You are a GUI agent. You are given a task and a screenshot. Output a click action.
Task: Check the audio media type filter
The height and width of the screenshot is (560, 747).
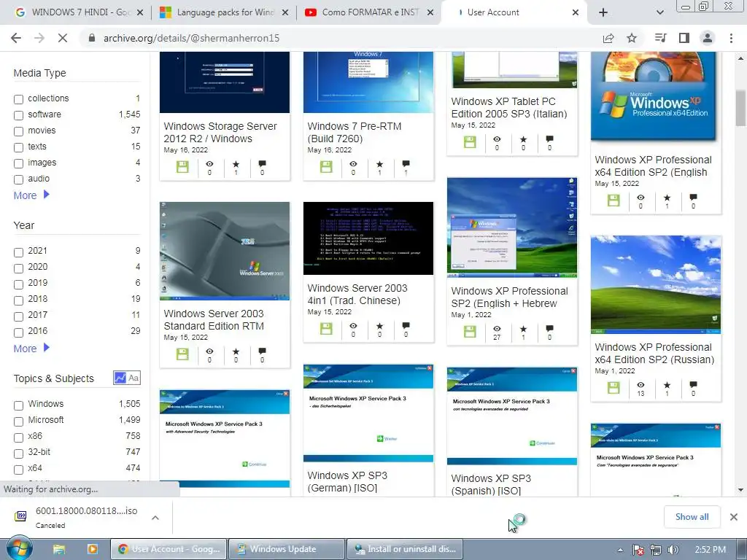point(18,179)
